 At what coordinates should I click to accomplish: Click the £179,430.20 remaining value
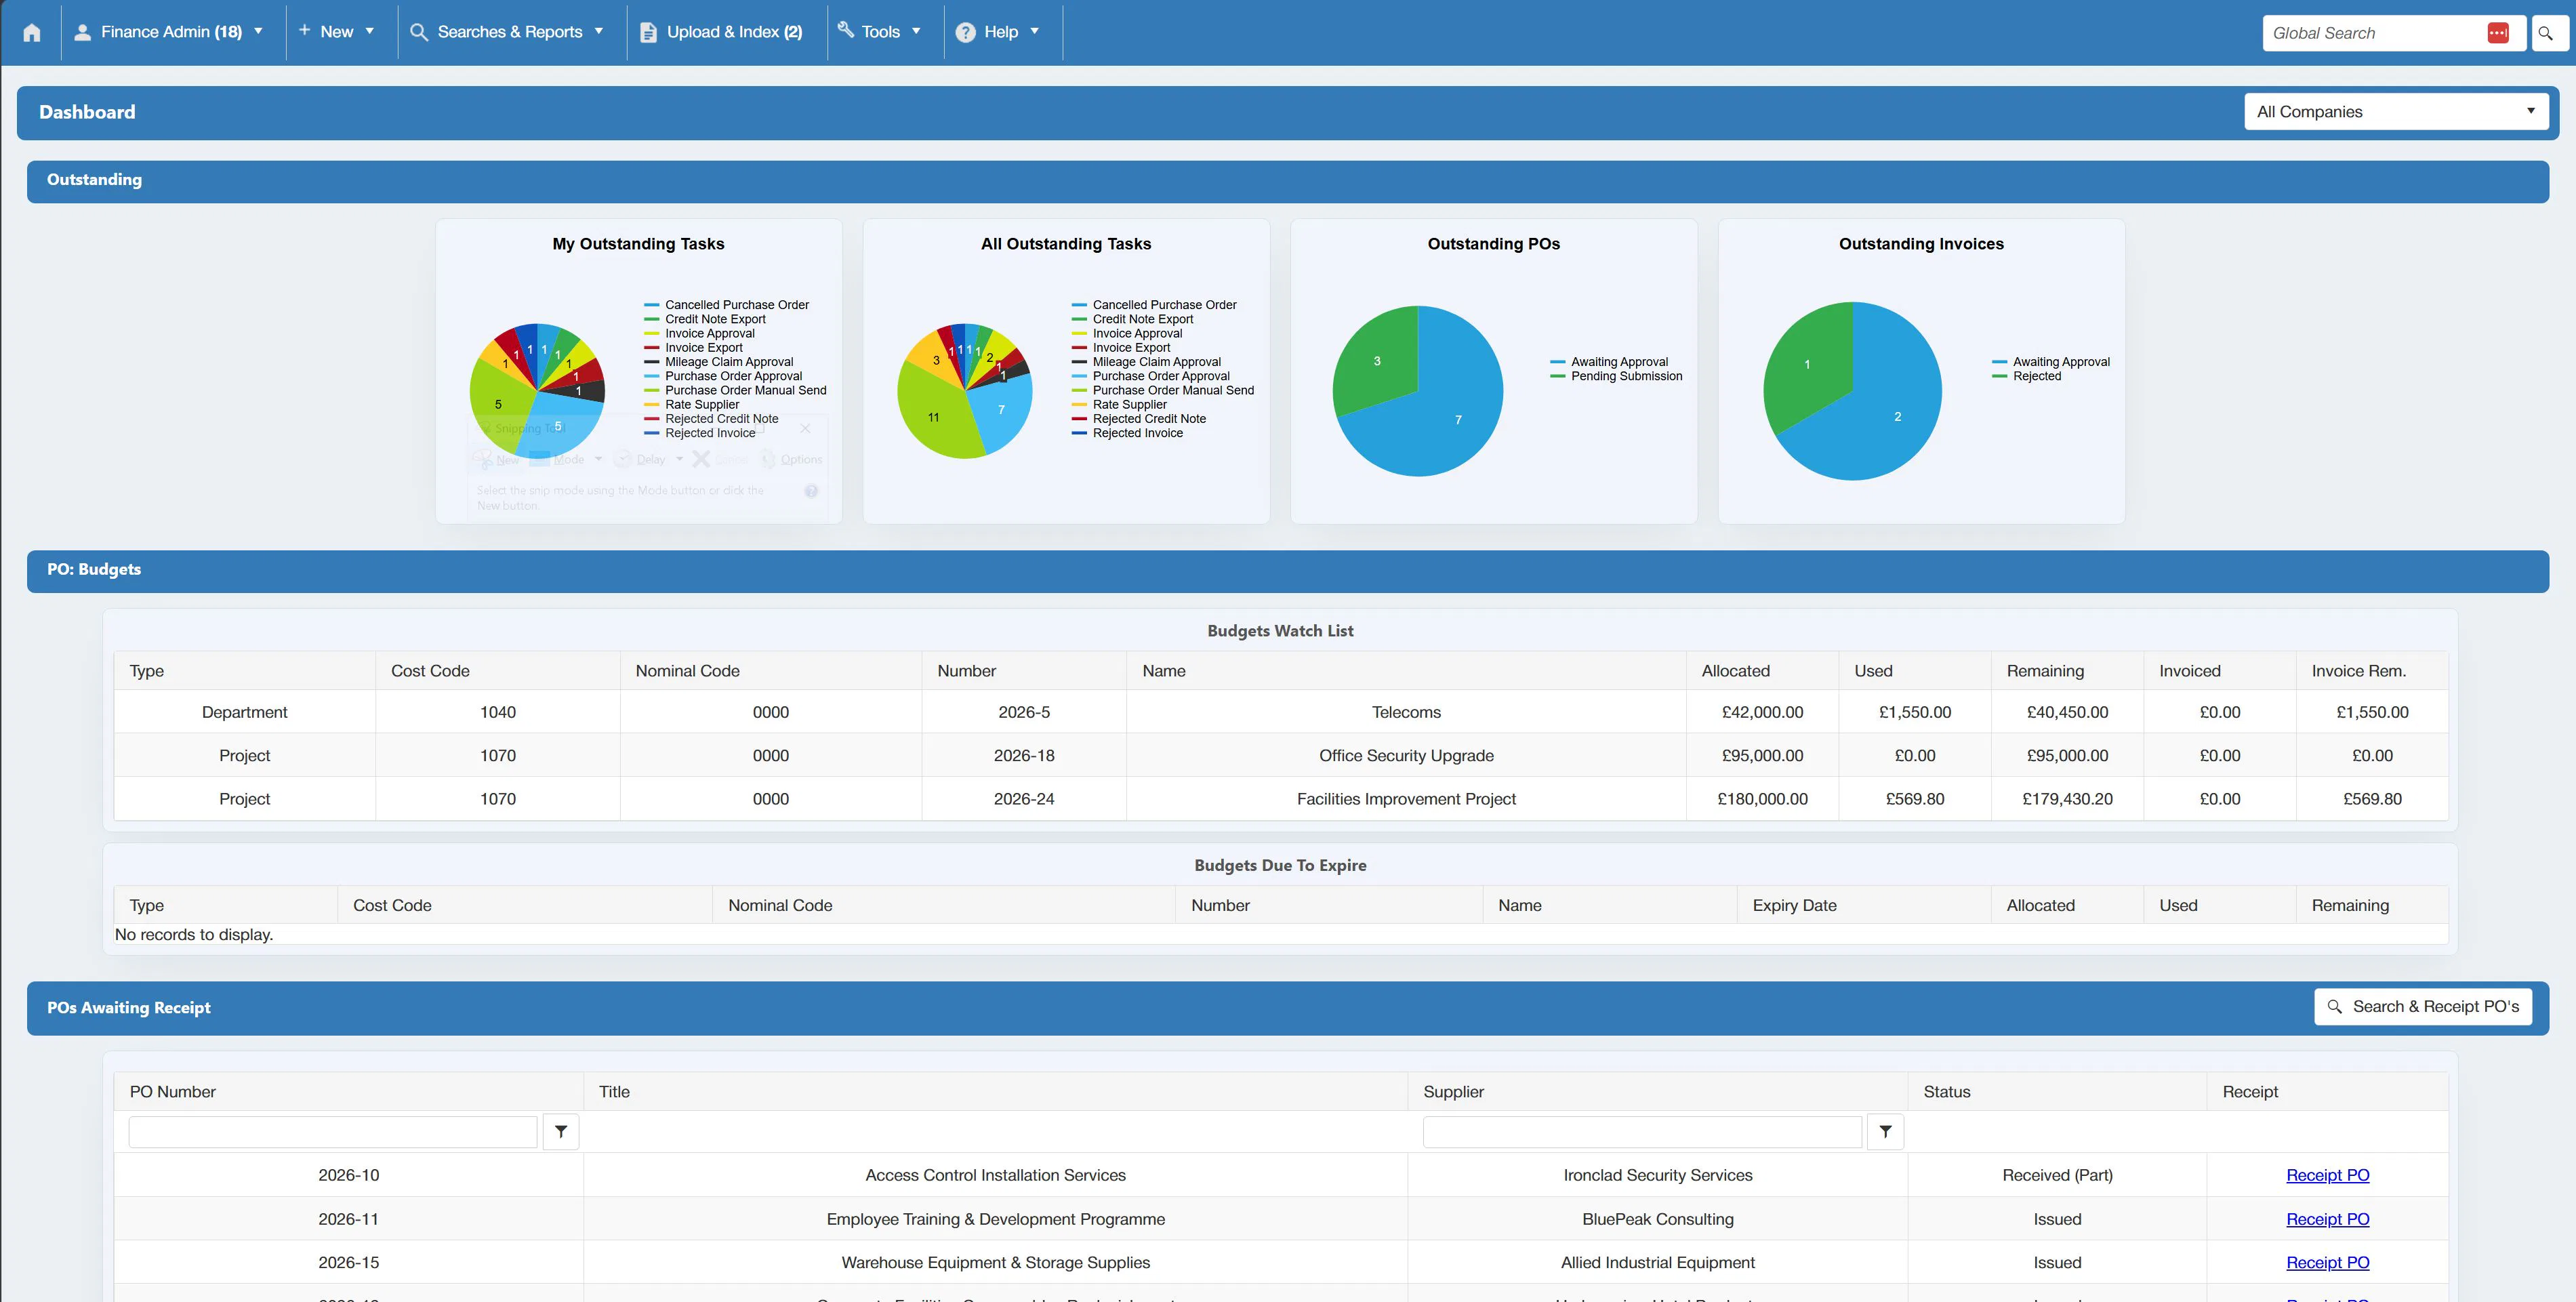click(x=2067, y=799)
